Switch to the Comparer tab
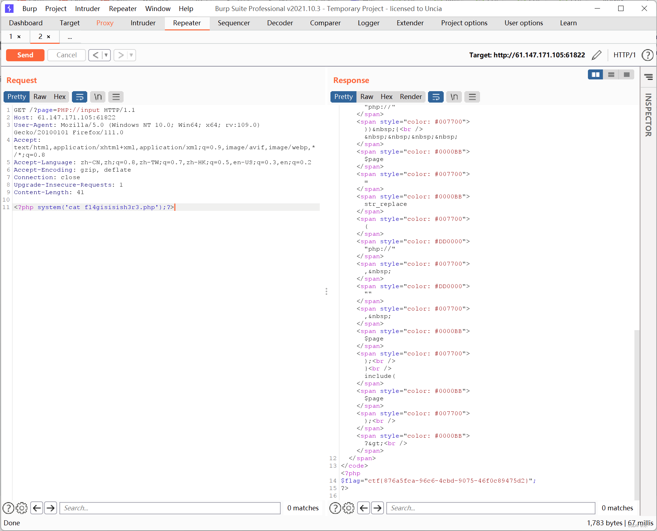The height and width of the screenshot is (531, 657). pyautogui.click(x=325, y=23)
